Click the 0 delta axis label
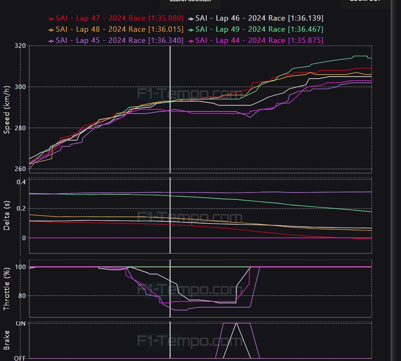401x361 pixels. (24, 238)
